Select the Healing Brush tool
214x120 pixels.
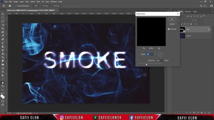[3, 39]
